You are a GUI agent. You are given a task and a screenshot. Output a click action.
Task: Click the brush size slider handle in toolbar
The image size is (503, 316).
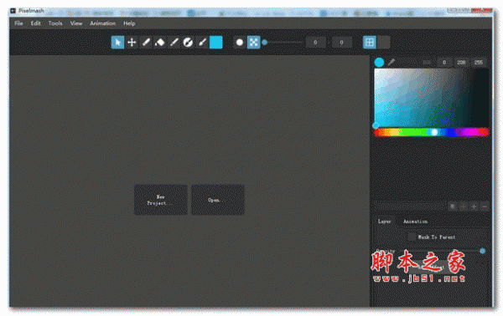point(265,43)
